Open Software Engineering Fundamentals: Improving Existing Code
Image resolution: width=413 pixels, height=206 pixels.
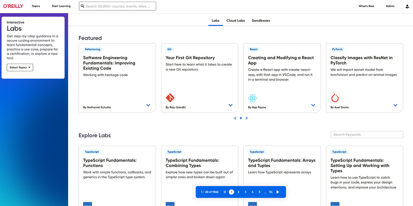109,63
